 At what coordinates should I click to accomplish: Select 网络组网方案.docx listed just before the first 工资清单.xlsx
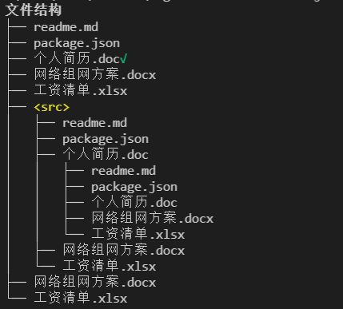tap(95, 74)
